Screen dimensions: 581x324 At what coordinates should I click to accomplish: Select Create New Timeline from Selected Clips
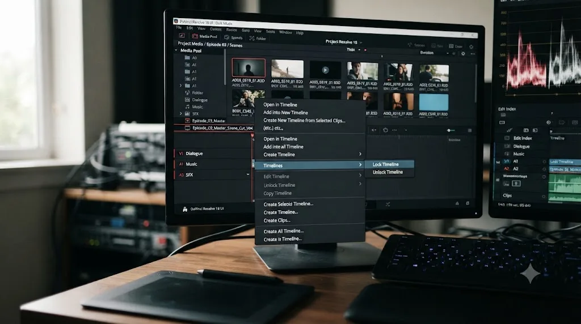304,121
